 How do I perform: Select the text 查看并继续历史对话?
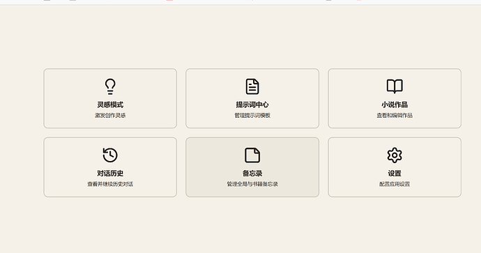(110, 184)
